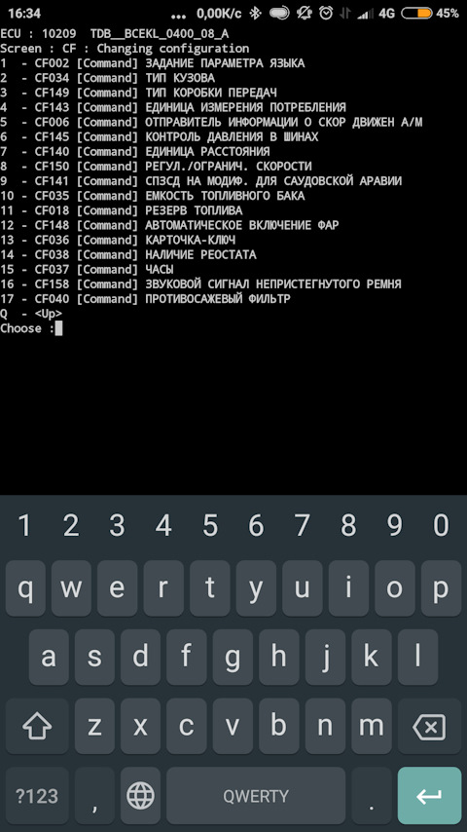The image size is (467, 832).
Task: Tap the period key
Action: pyautogui.click(x=371, y=795)
